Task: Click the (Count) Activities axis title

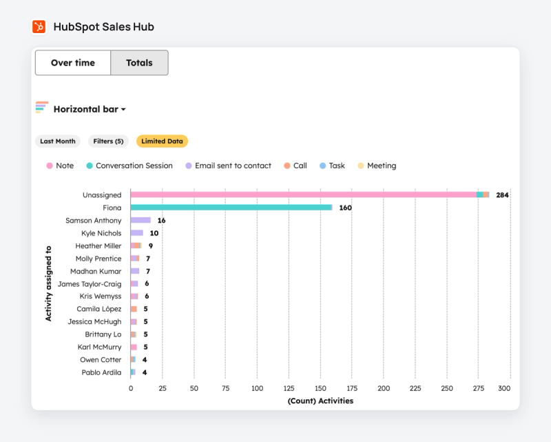Action: [x=320, y=401]
